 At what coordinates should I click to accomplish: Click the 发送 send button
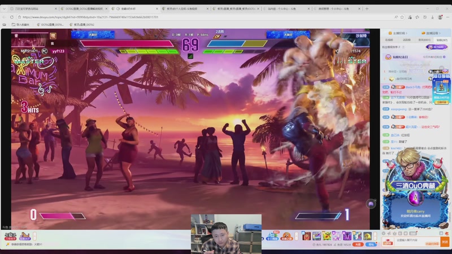445,242
